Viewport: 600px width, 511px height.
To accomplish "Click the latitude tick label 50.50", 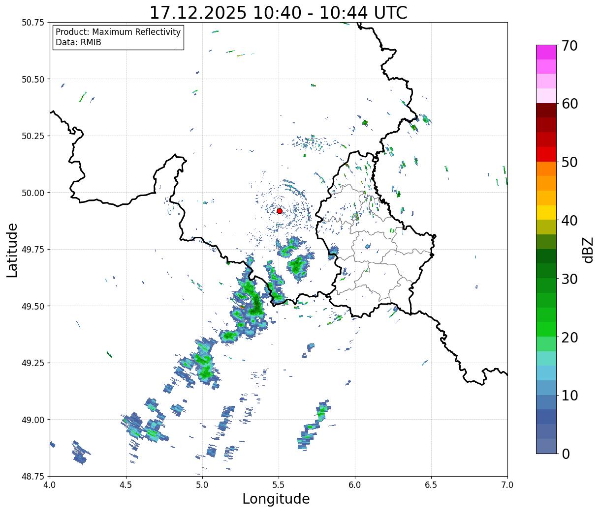I will [x=33, y=79].
